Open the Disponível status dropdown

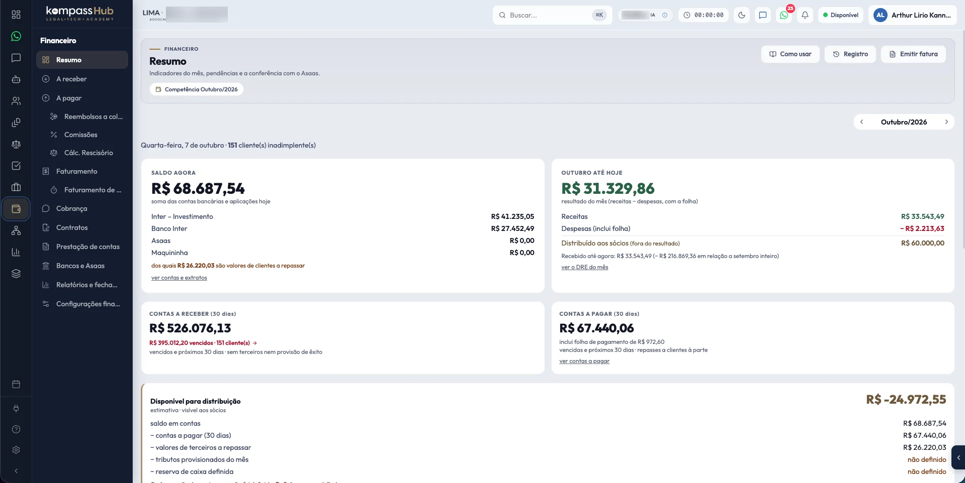pos(841,15)
